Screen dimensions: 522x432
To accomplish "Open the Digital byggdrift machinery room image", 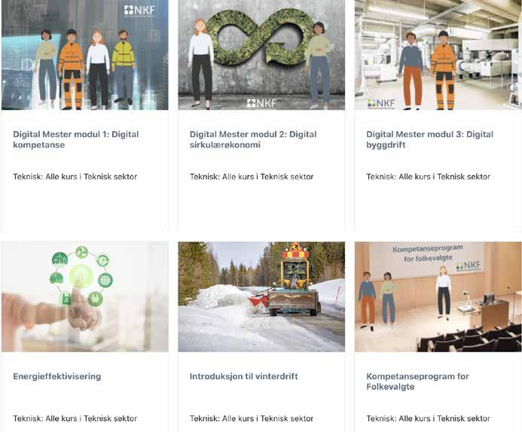I will point(438,55).
